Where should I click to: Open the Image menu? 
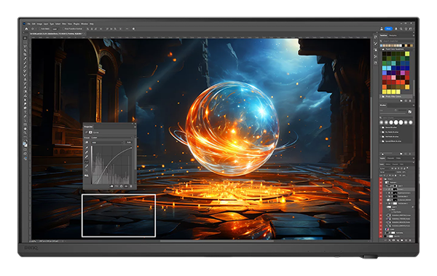(x=39, y=24)
